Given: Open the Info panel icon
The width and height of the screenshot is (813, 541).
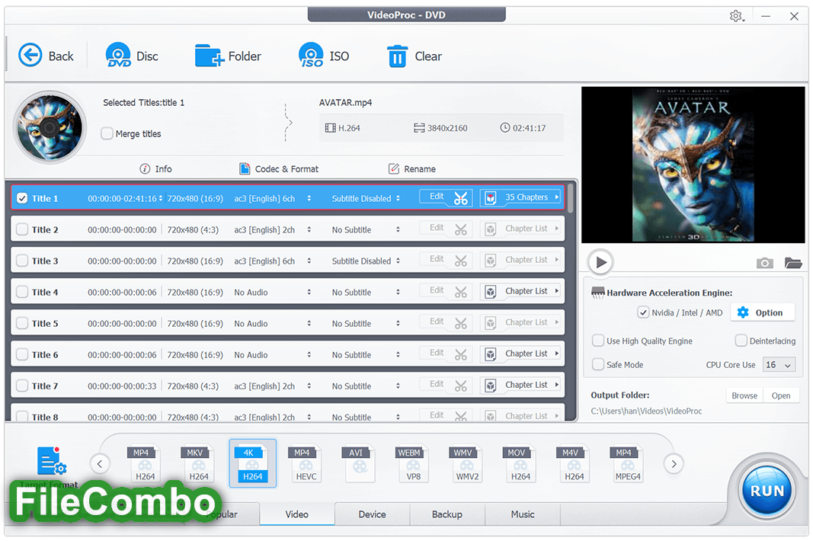Looking at the screenshot, I should point(145,168).
